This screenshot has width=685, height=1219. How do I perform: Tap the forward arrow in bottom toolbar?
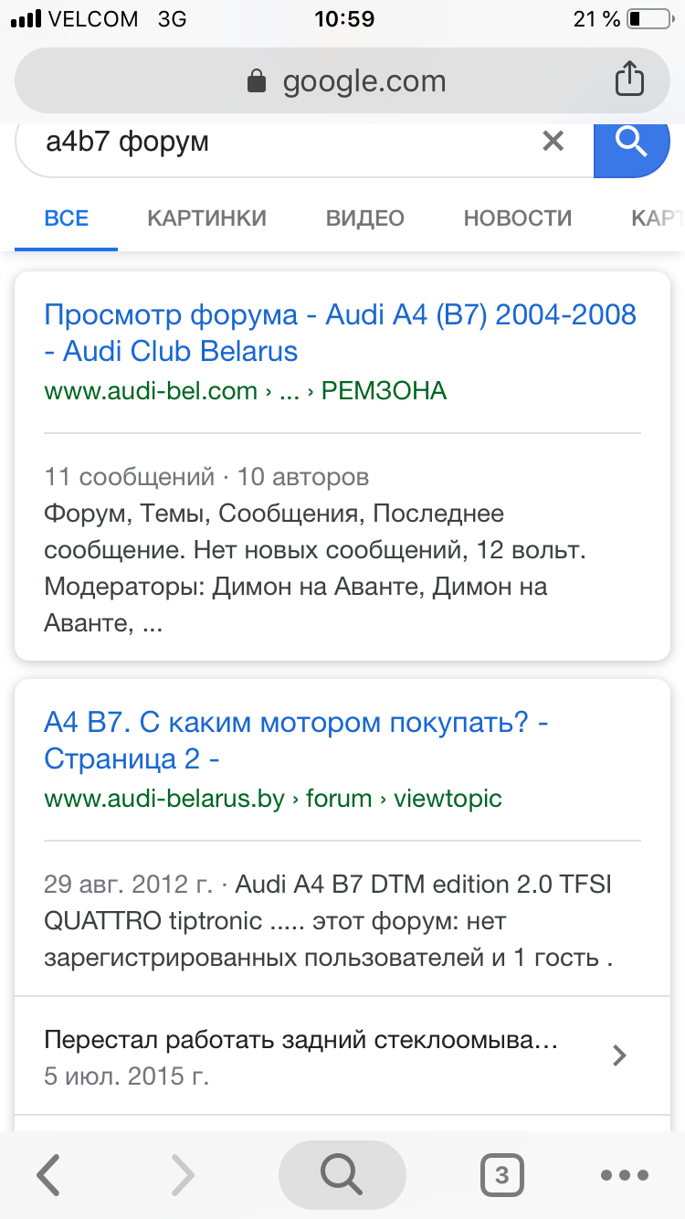183,1175
